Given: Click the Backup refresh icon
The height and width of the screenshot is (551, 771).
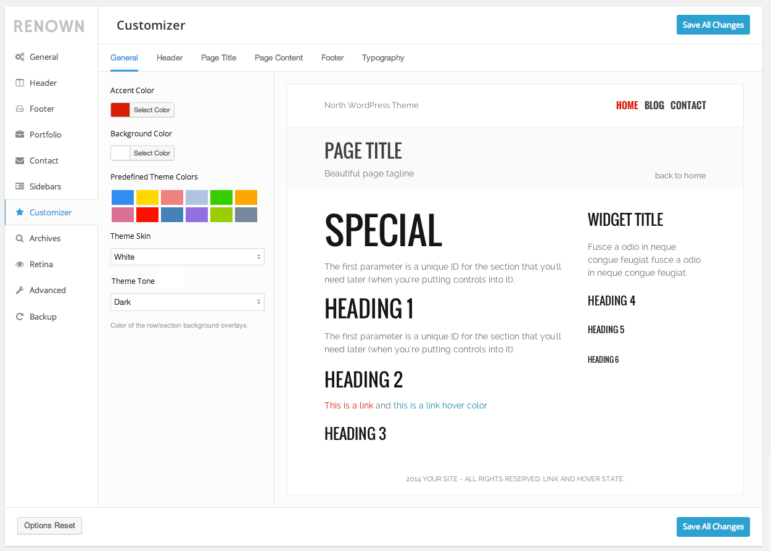Looking at the screenshot, I should click(19, 317).
